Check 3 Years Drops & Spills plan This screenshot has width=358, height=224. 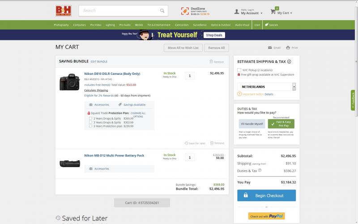click(x=91, y=122)
